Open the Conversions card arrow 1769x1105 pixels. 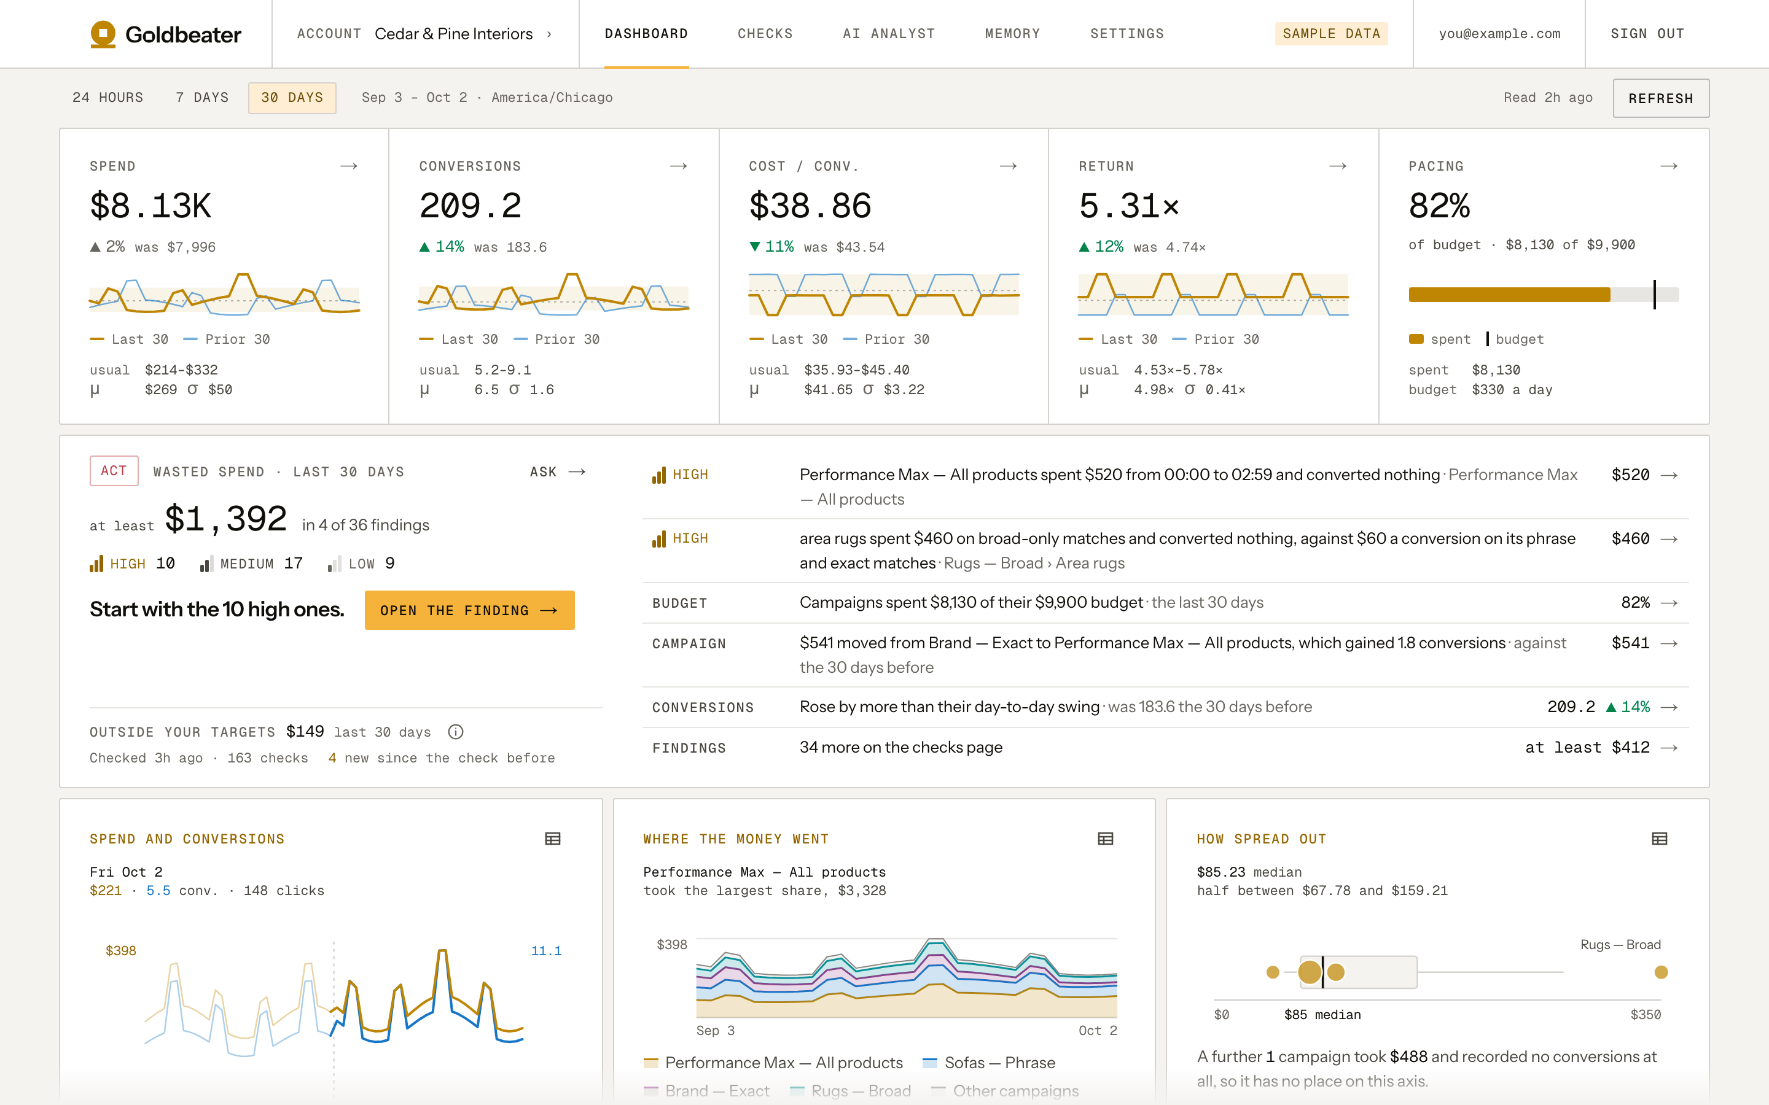click(678, 166)
